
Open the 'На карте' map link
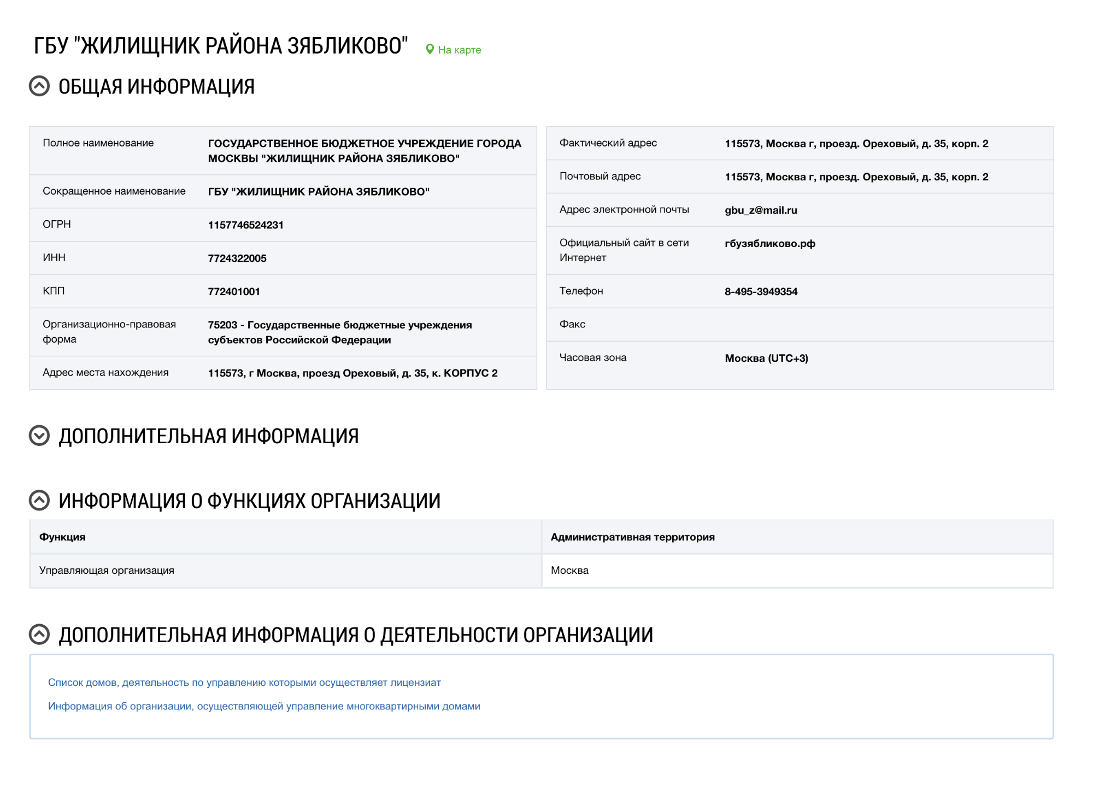(x=459, y=50)
